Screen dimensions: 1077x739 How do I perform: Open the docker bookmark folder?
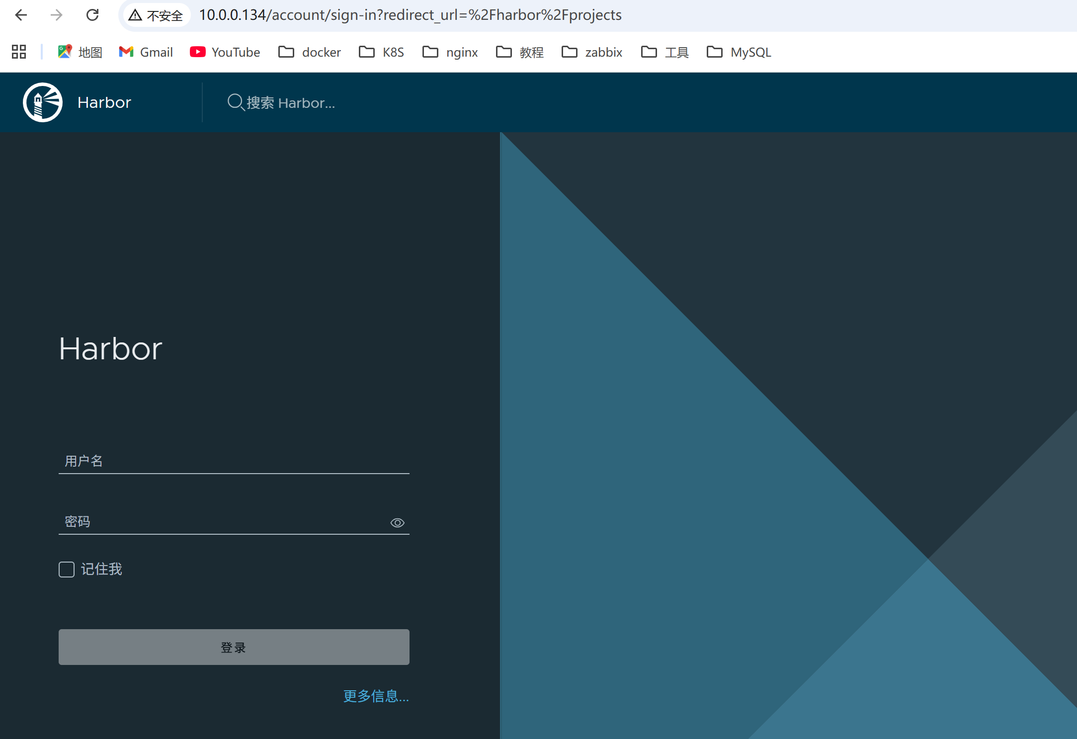[310, 52]
